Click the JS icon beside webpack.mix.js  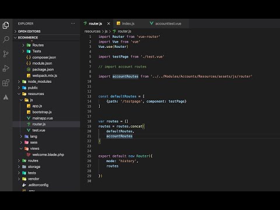click(29, 75)
